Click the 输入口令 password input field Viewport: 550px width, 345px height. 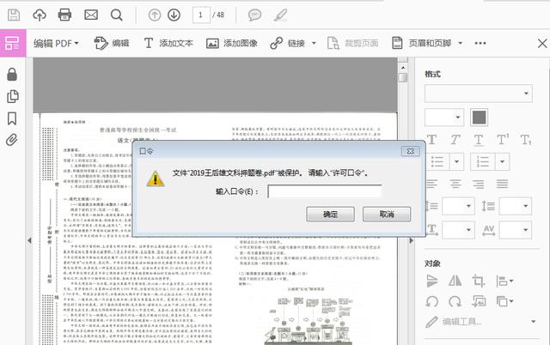(325, 191)
